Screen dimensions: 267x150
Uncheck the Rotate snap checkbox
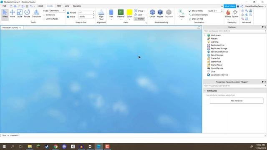(68, 13)
